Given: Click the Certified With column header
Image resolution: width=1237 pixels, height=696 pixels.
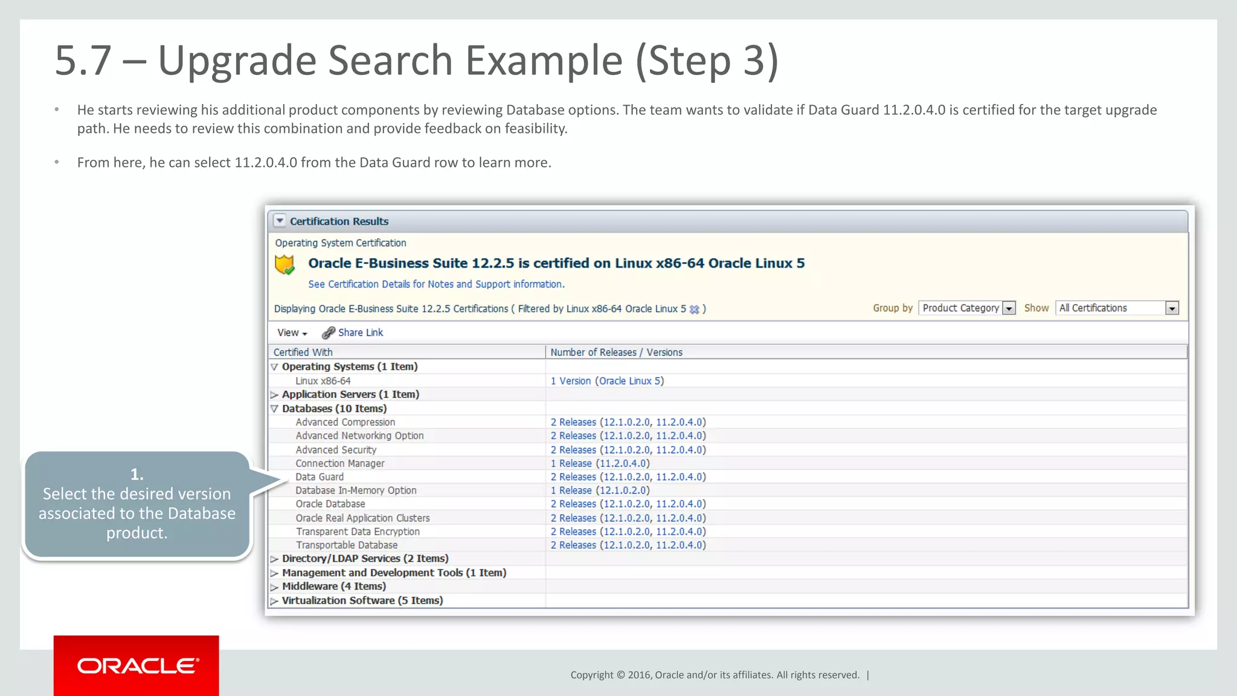Looking at the screenshot, I should click(x=407, y=352).
